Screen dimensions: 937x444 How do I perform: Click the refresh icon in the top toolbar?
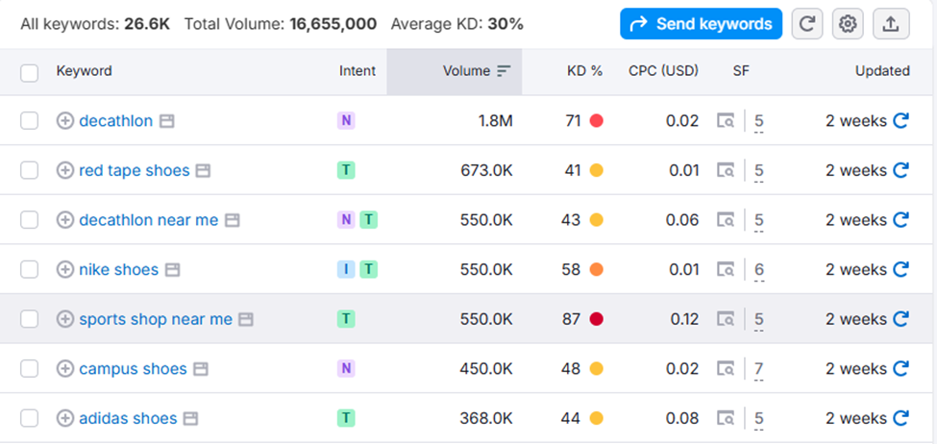[x=807, y=24]
